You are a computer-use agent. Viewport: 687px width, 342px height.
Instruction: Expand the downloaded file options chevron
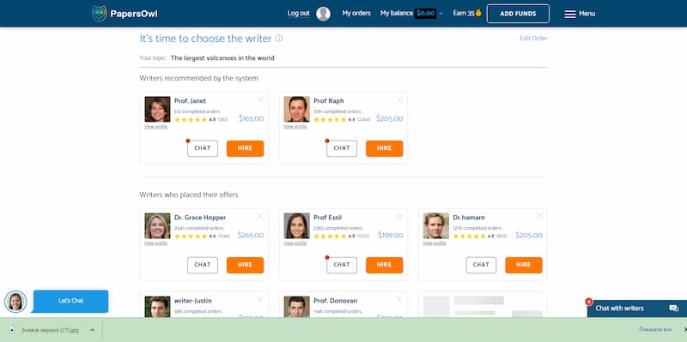coord(93,330)
